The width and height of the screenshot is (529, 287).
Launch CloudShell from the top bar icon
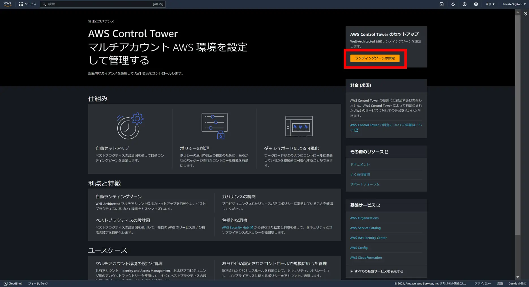441,4
